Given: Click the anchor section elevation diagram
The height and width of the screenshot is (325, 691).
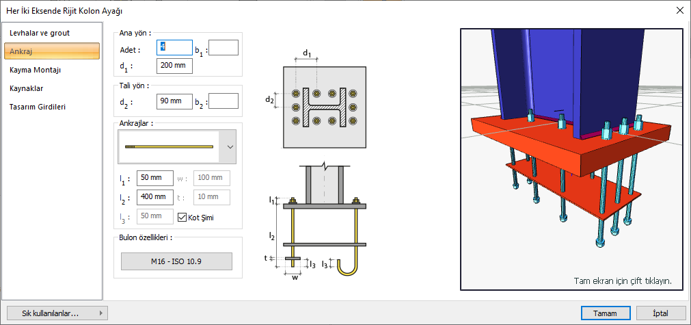Looking at the screenshot, I should 325,222.
